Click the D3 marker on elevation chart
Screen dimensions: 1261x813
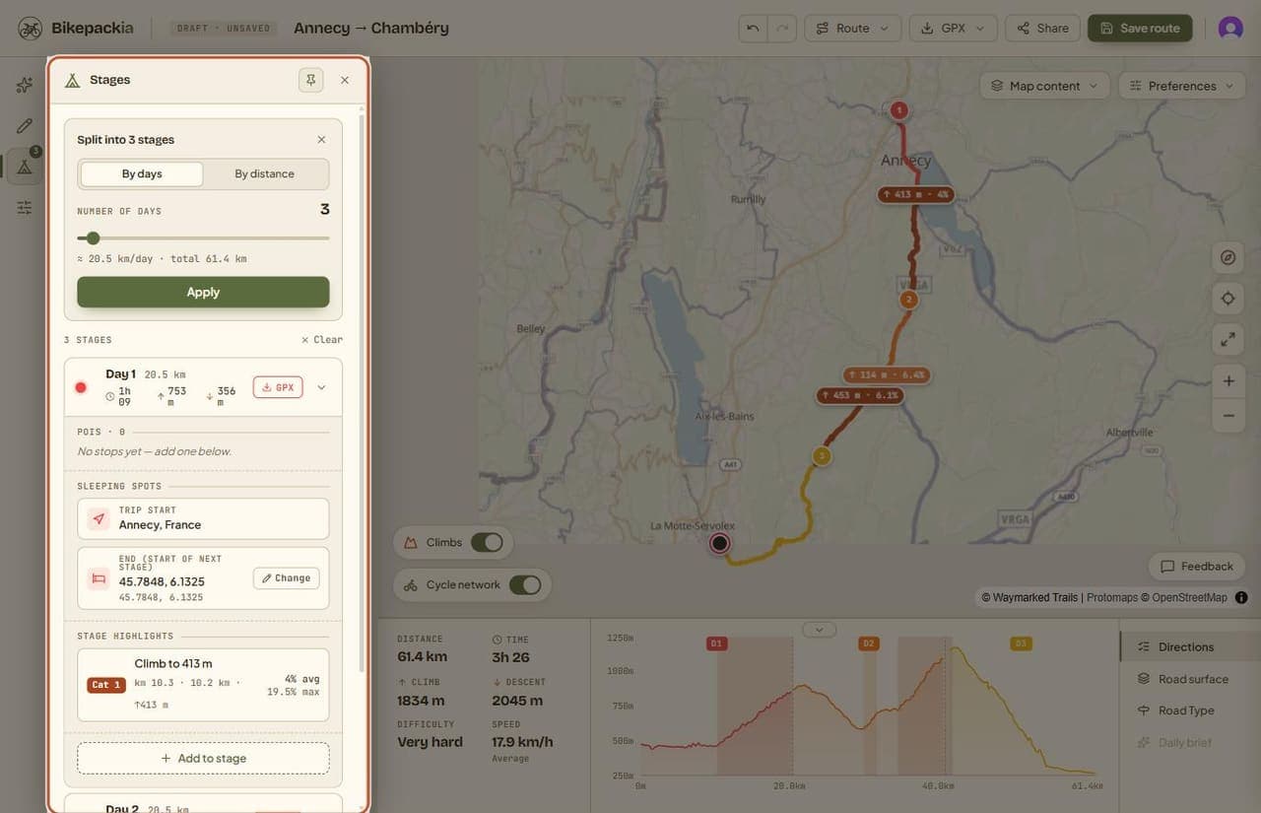[x=1021, y=644]
